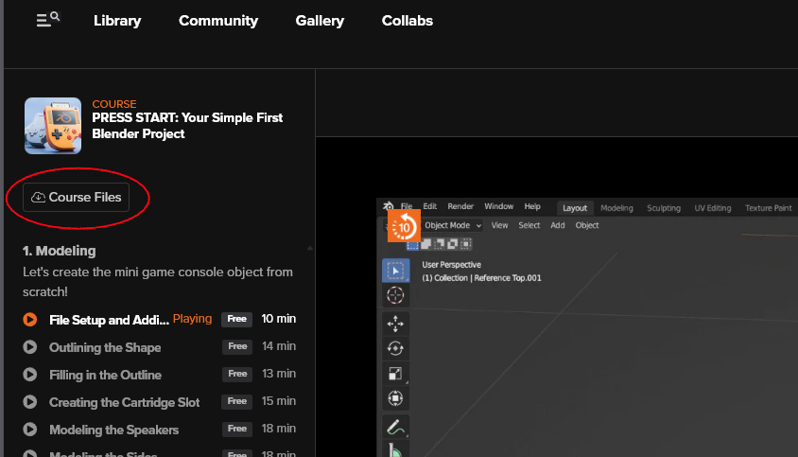798x457 pixels.
Task: Switch to the Texture Paint workspace tab
Action: click(x=768, y=208)
